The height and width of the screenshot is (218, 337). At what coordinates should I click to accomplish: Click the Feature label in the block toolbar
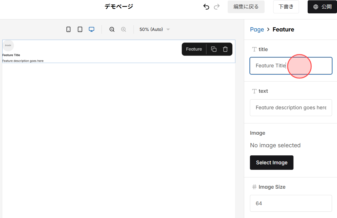194,49
